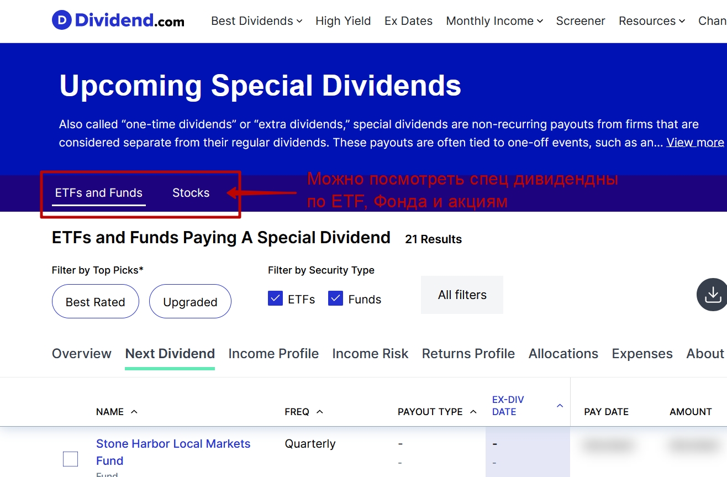This screenshot has width=727, height=477.
Task: Toggle EX-DIV DATE sort arrow
Action: pos(560,406)
